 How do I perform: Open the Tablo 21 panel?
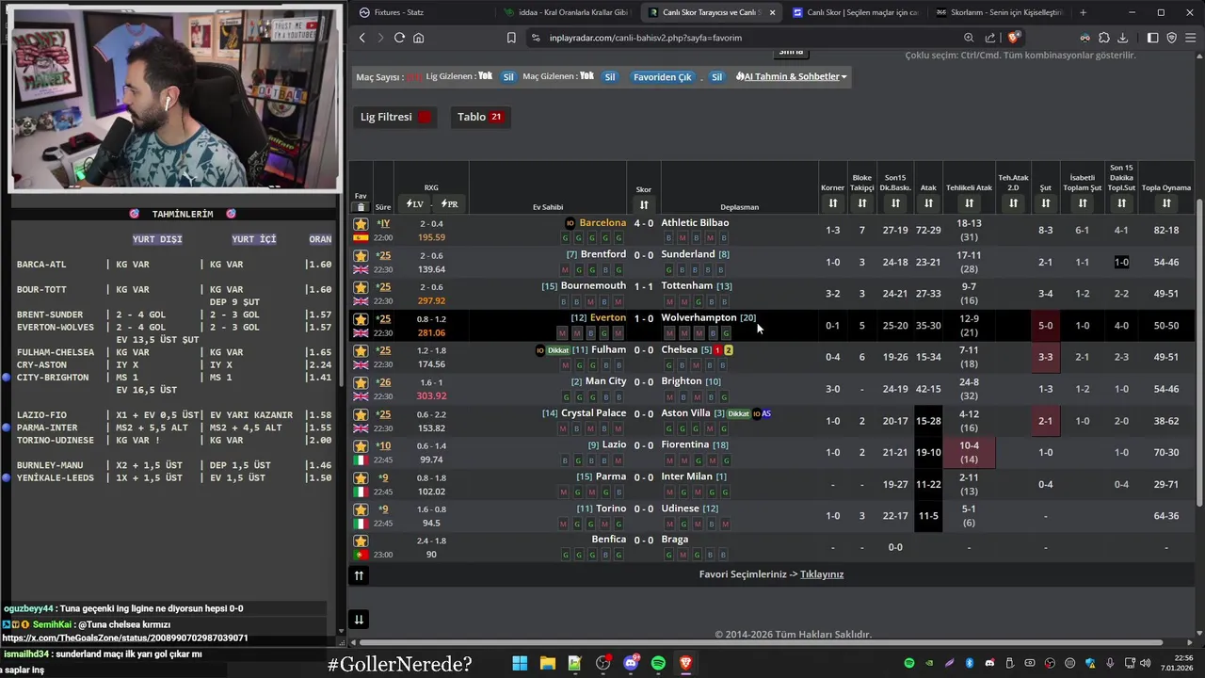pyautogui.click(x=479, y=117)
